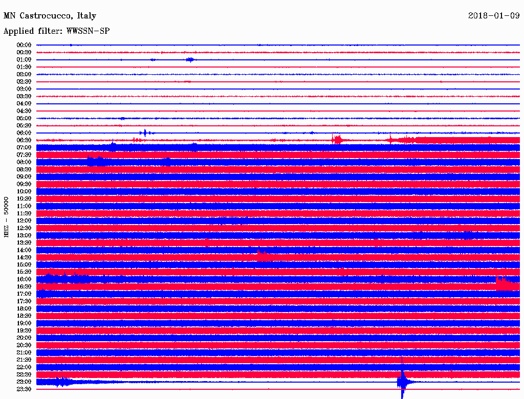Click the 23:30 time label
Image resolution: width=524 pixels, height=399 pixels.
pos(24,389)
